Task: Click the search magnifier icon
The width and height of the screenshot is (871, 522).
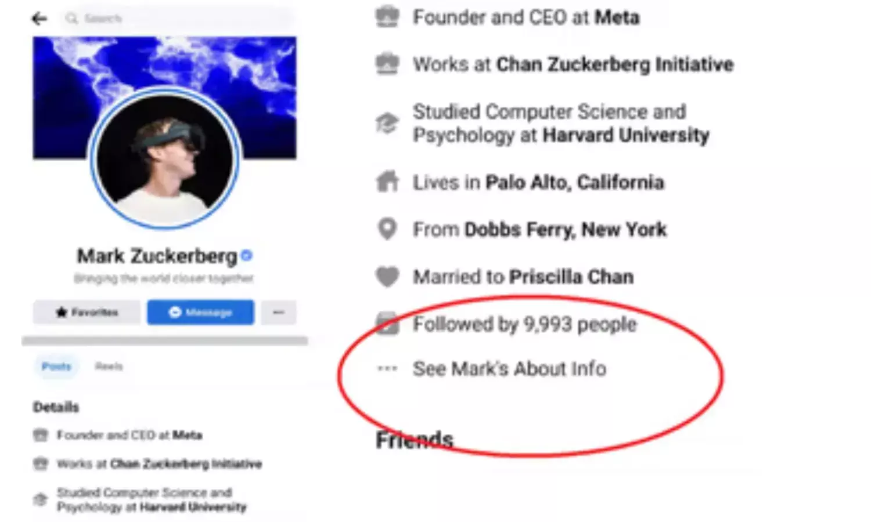Action: click(71, 19)
